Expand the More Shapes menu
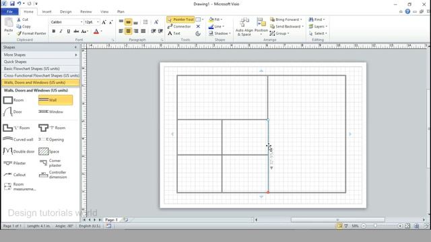This screenshot has width=431, height=242. point(40,55)
